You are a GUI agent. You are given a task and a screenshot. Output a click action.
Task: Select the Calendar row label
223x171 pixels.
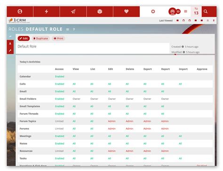point(25,76)
